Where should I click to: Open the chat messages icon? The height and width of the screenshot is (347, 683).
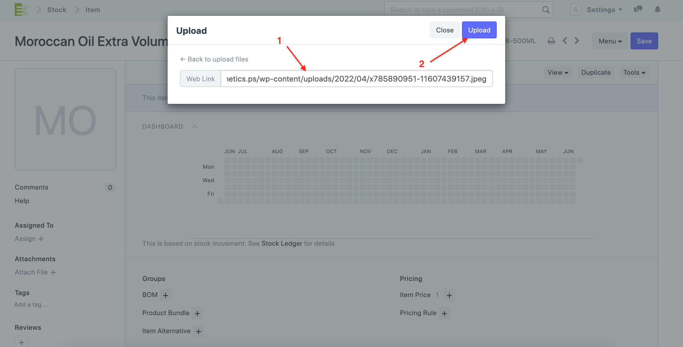(638, 9)
